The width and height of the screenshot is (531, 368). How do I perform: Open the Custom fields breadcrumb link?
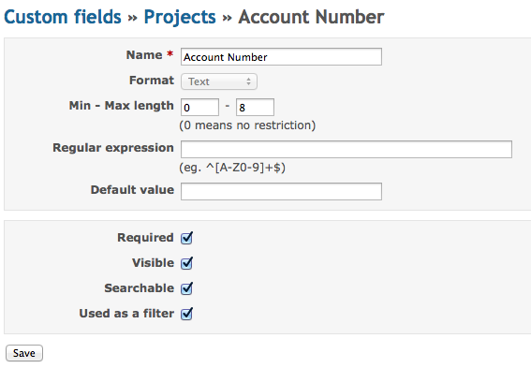pos(63,17)
